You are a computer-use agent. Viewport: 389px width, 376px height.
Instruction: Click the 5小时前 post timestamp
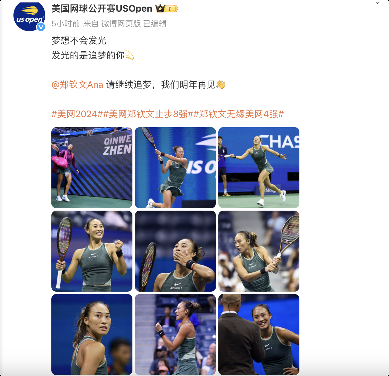[66, 24]
